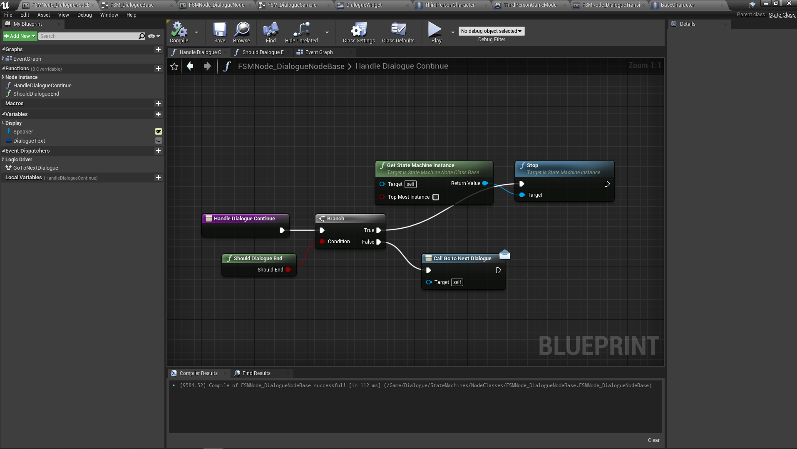Toggle Speaker variable visibility eye
This screenshot has height=449, width=797.
point(159,131)
